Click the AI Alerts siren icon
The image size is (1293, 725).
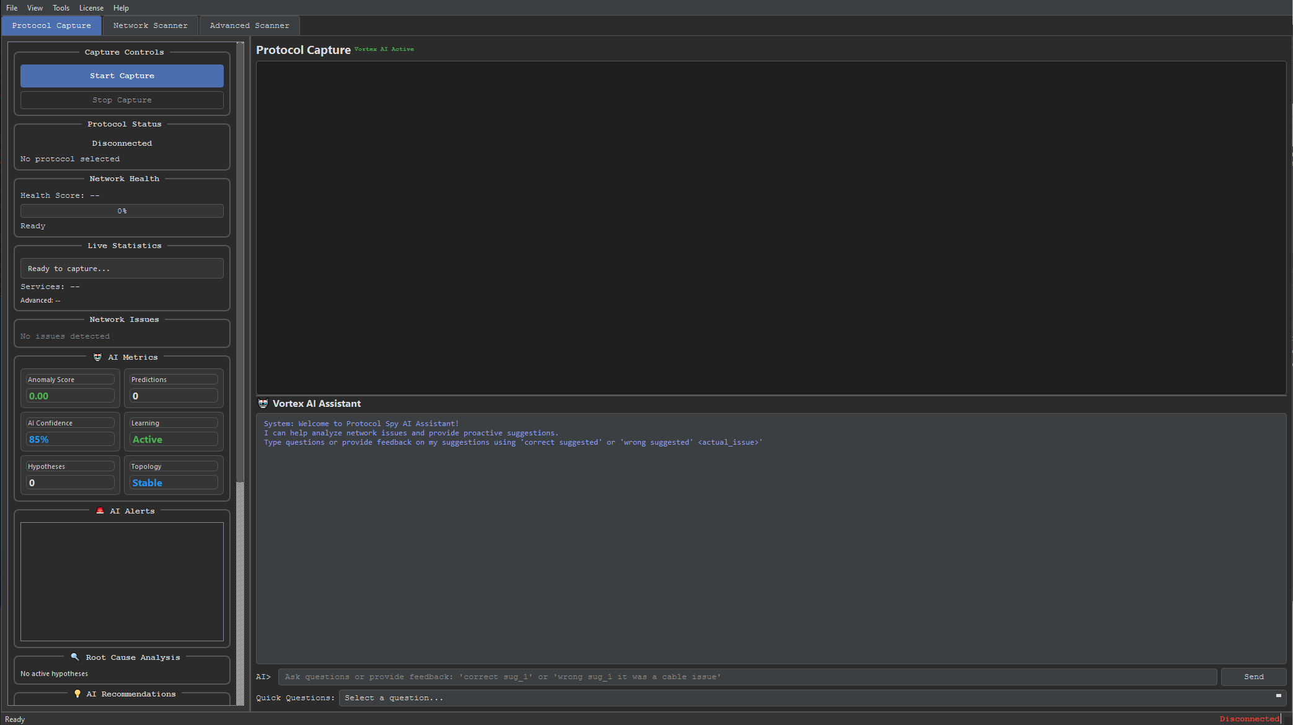click(100, 511)
